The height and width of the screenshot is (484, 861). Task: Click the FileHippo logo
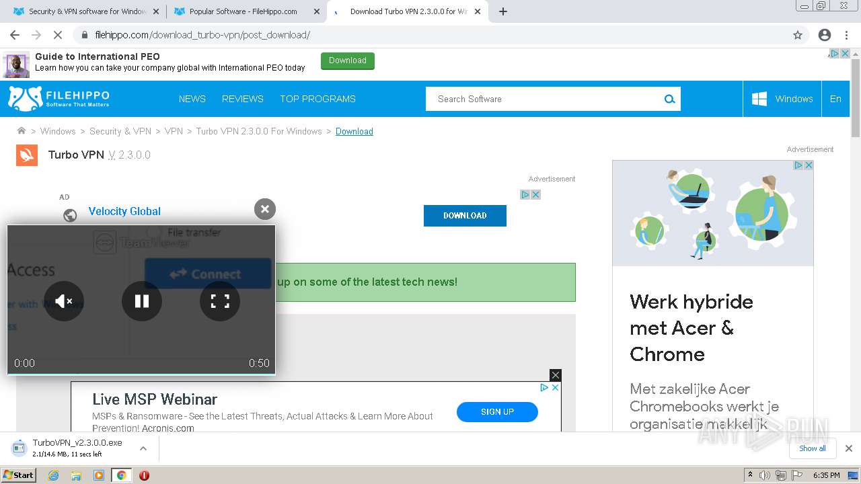pos(59,98)
